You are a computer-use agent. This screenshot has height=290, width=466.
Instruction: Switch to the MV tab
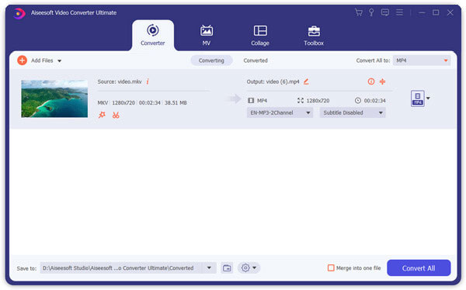pos(207,36)
